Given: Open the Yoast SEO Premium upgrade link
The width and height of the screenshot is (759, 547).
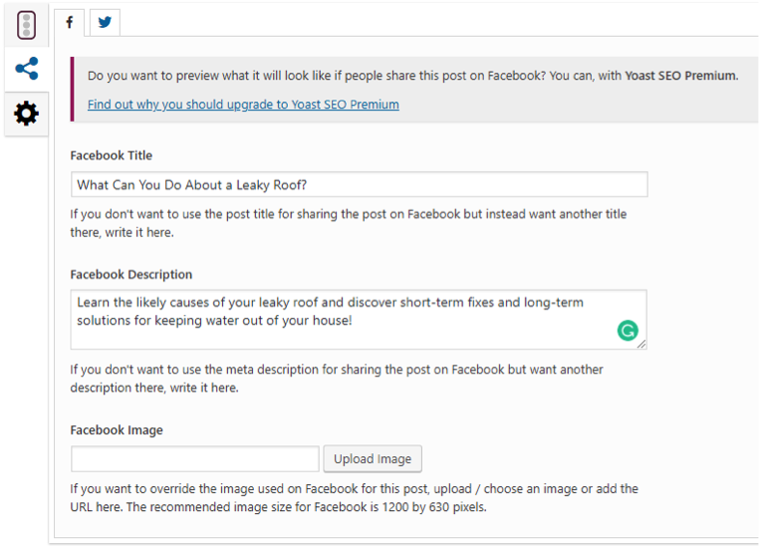Looking at the screenshot, I should (243, 105).
